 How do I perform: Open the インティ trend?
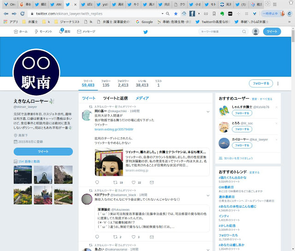(x=224, y=216)
